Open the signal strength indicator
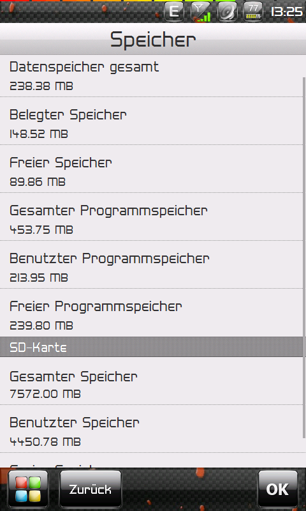The height and width of the screenshot is (511, 306). (201, 11)
